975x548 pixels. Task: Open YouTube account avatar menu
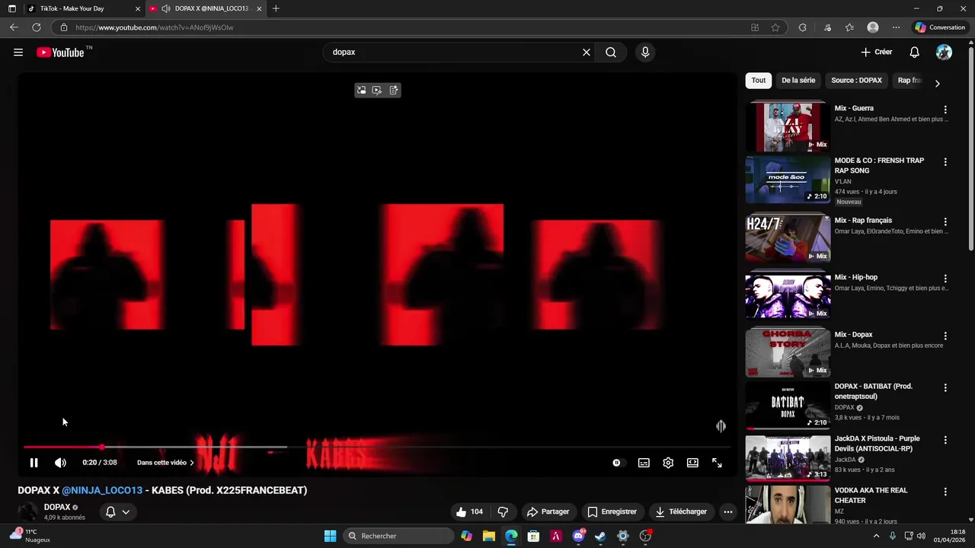[x=944, y=53]
